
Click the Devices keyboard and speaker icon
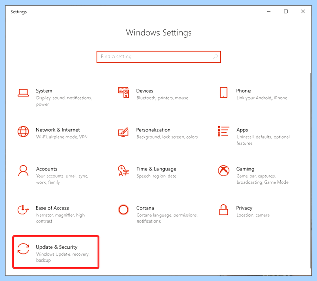[x=123, y=92]
